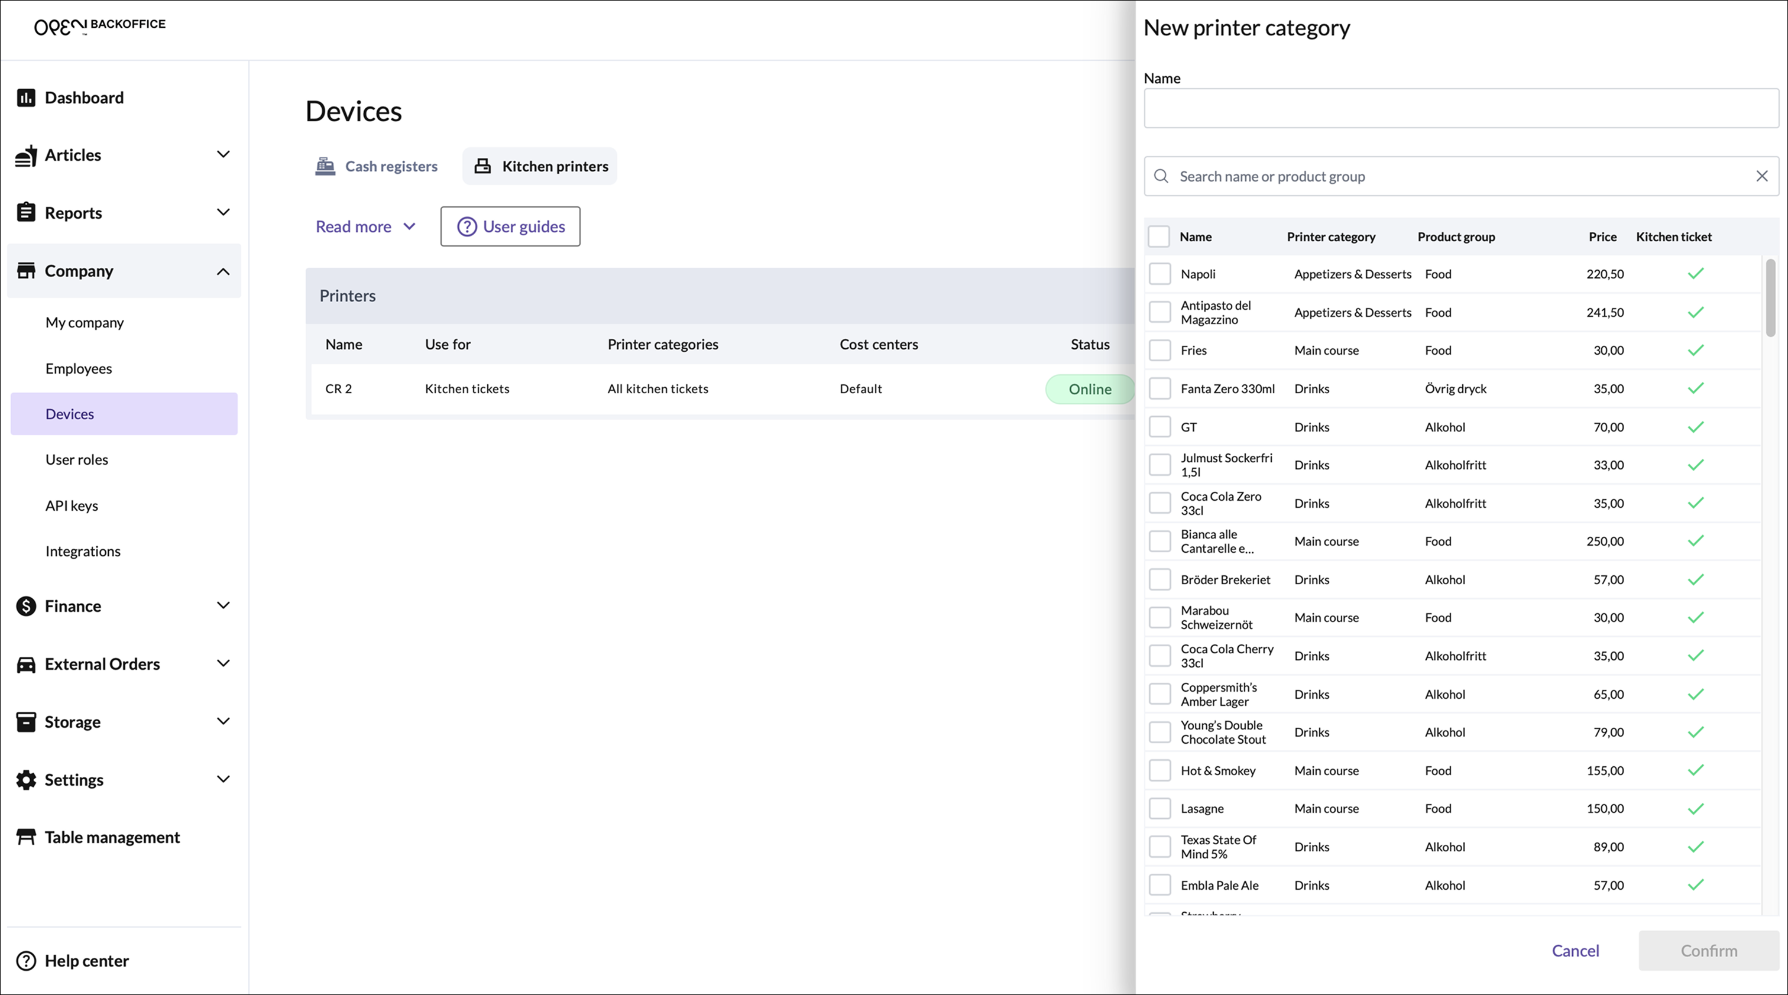
Task: Click the Storage box icon
Action: point(25,722)
